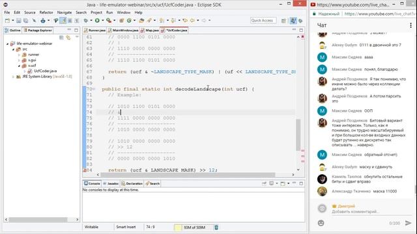Image resolution: width=417 pixels, height=234 pixels.
Task: Click the green Run button icon
Action: (97, 20)
